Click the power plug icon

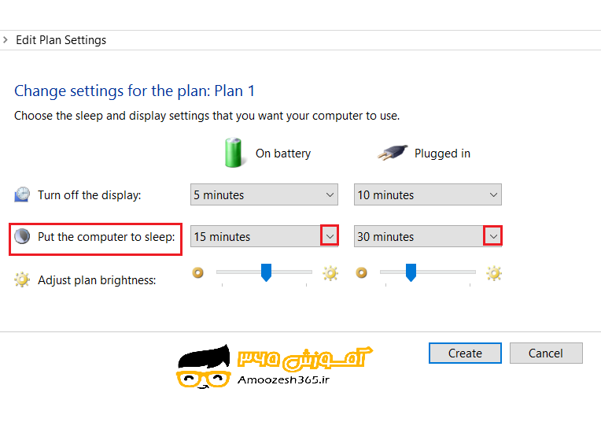tap(393, 153)
